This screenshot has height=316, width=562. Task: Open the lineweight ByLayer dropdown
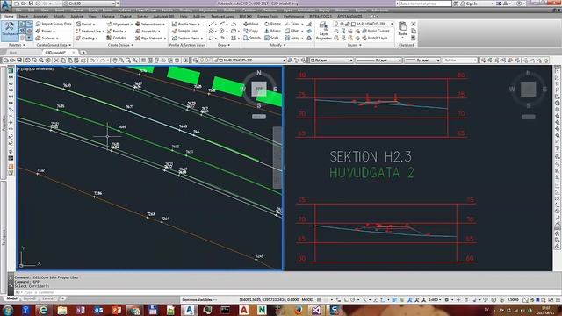click(422, 61)
